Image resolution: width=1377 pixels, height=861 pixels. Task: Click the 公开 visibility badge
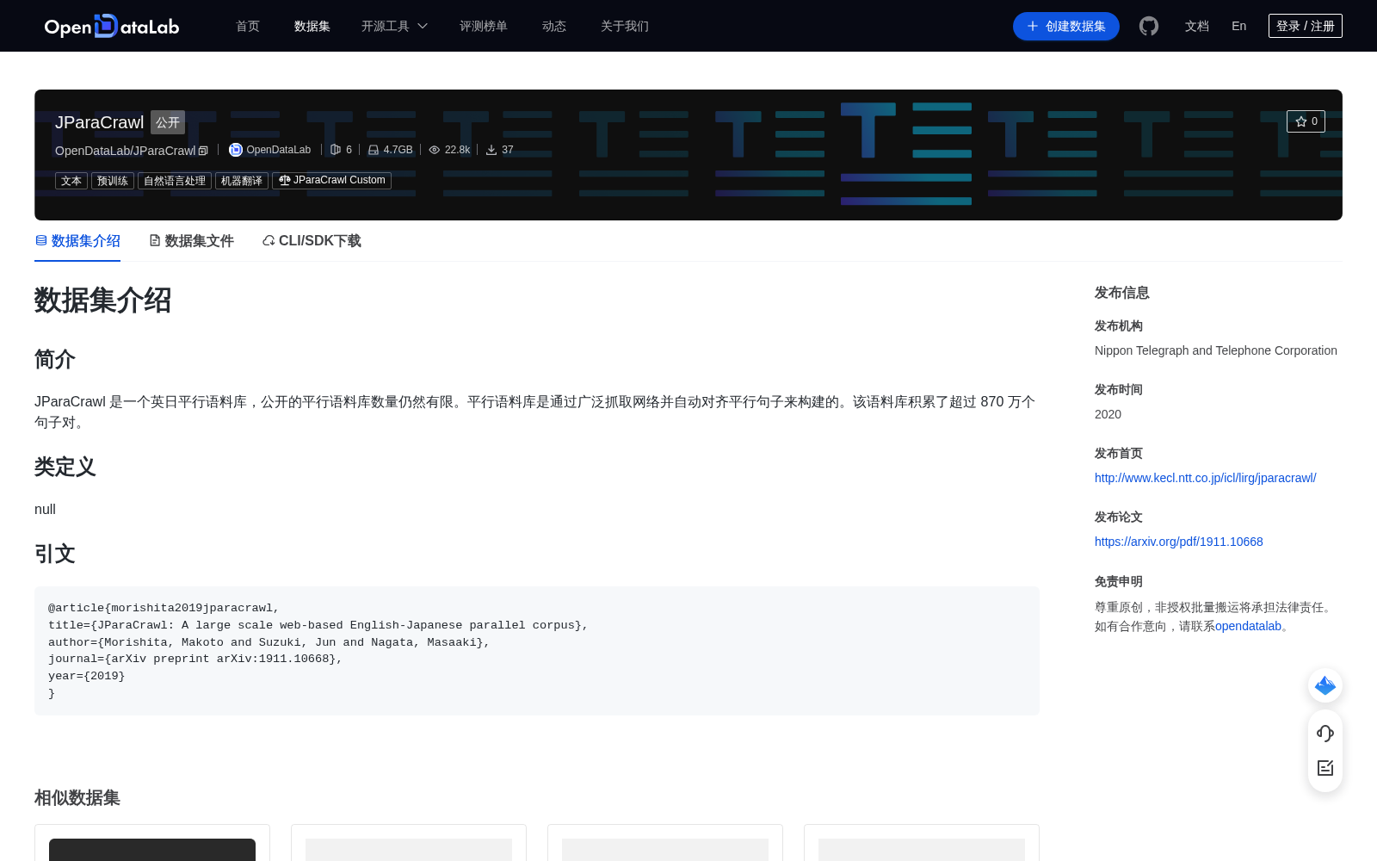click(168, 122)
